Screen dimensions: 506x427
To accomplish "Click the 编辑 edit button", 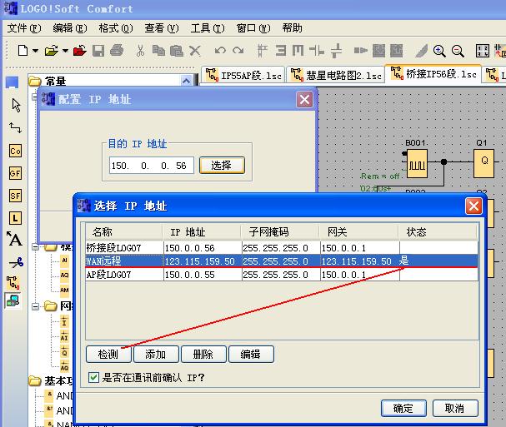I will 251,354.
